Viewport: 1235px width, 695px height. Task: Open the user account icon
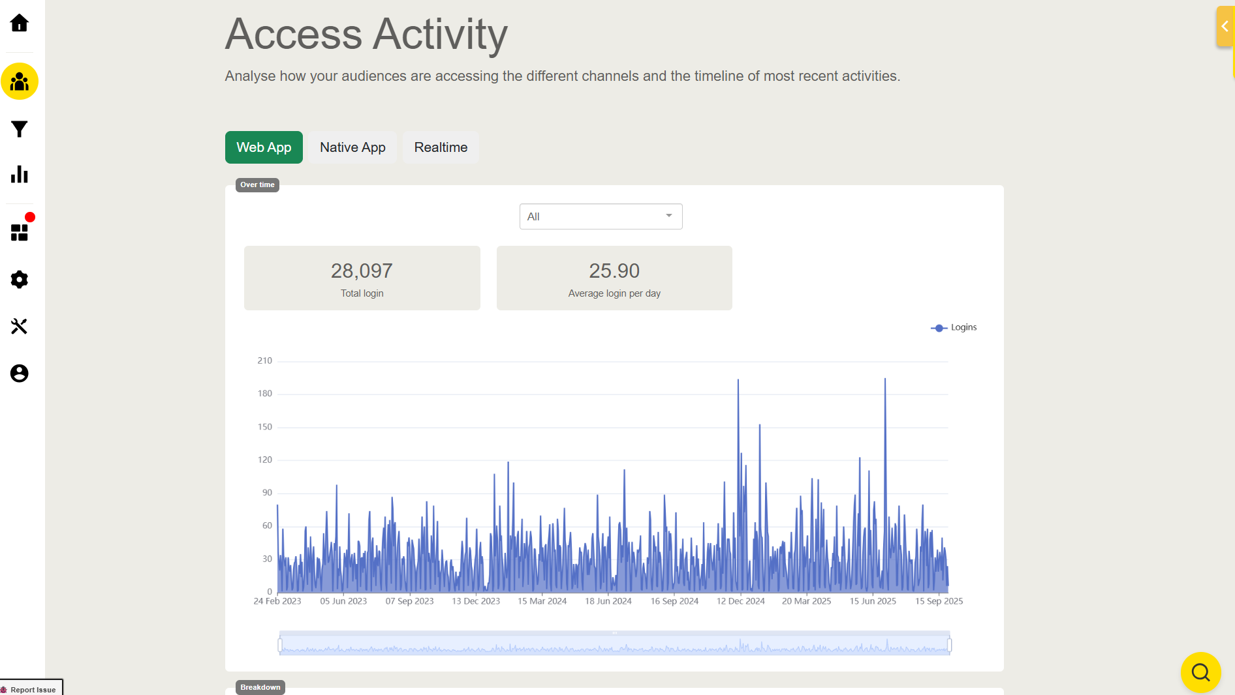tap(20, 373)
